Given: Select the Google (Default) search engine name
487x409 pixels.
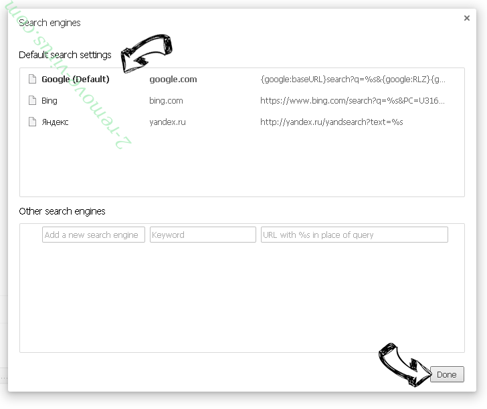Looking at the screenshot, I should point(76,80).
